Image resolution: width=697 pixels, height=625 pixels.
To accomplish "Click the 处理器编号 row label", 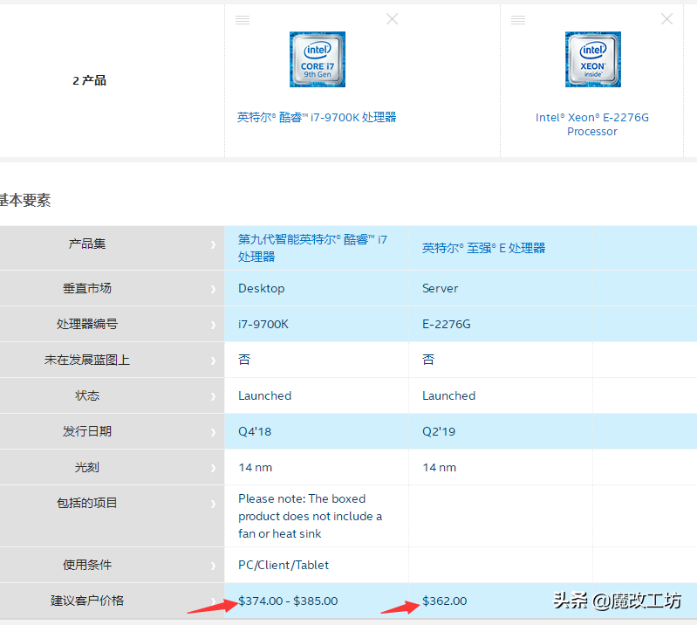I will [87, 324].
